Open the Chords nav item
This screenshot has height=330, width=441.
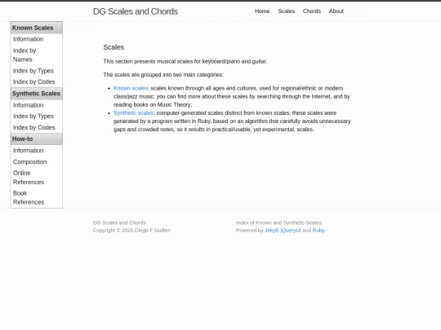pyautogui.click(x=312, y=11)
